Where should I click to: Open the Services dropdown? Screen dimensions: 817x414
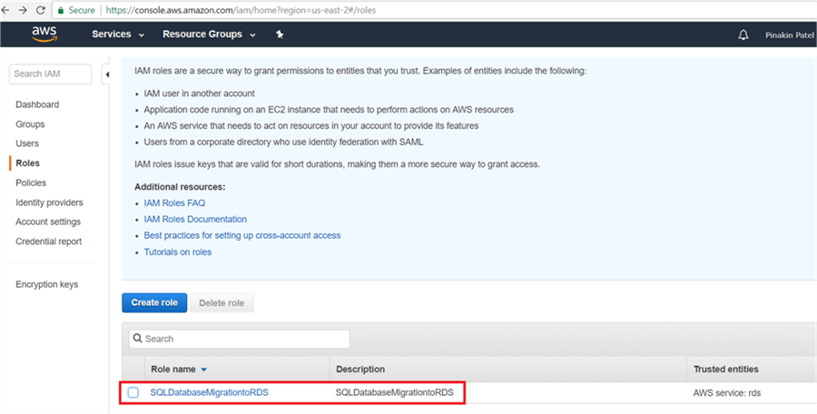[x=118, y=34]
